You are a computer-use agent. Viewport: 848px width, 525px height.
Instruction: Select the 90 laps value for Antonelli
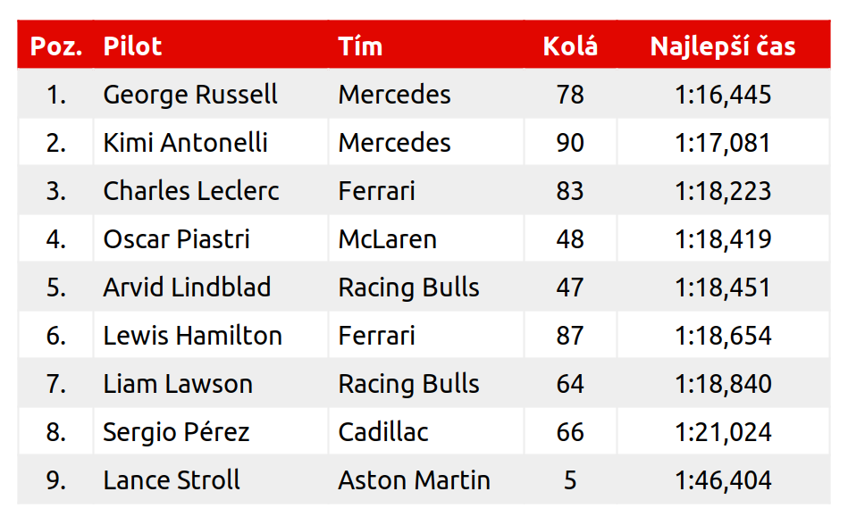pyautogui.click(x=570, y=143)
